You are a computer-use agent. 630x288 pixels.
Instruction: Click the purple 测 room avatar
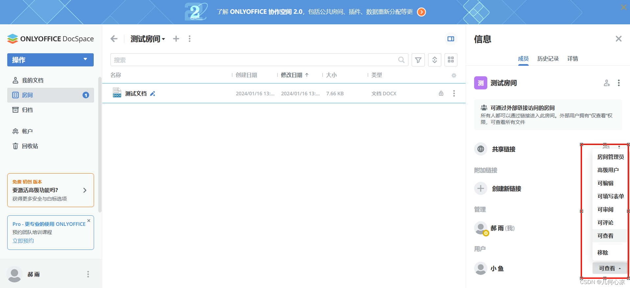coord(481,83)
